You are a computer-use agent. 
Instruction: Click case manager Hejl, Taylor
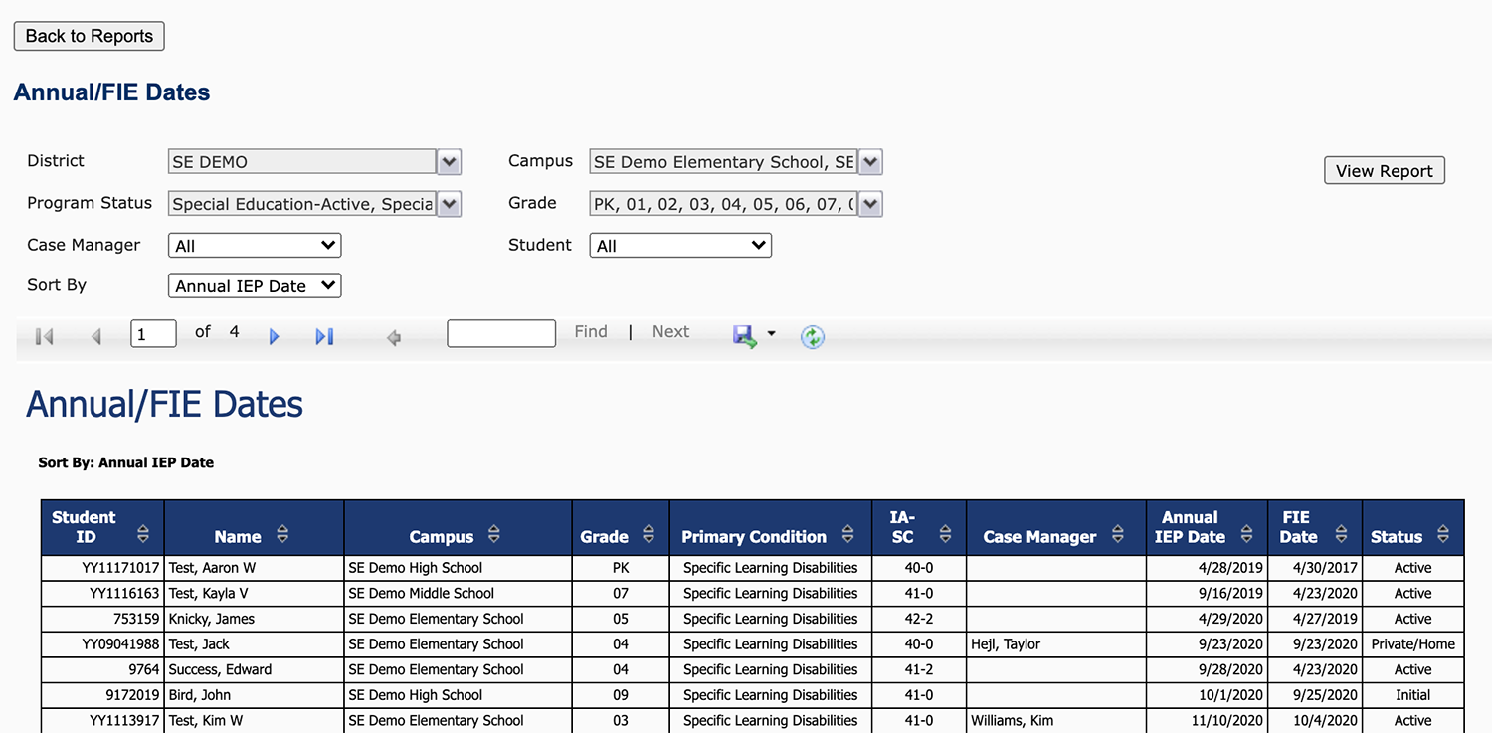click(x=1006, y=644)
